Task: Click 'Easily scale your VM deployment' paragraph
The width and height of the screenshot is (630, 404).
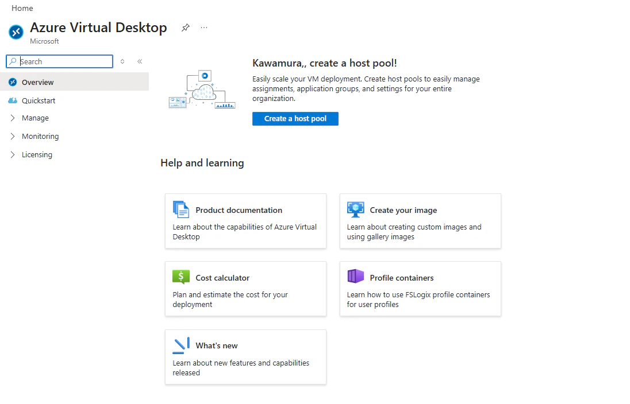Action: click(366, 89)
